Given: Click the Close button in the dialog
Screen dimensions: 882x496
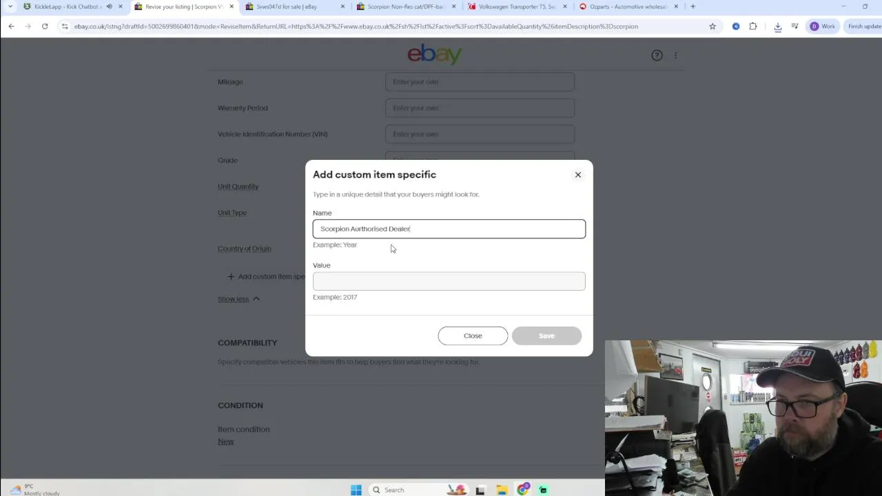Looking at the screenshot, I should pyautogui.click(x=473, y=335).
